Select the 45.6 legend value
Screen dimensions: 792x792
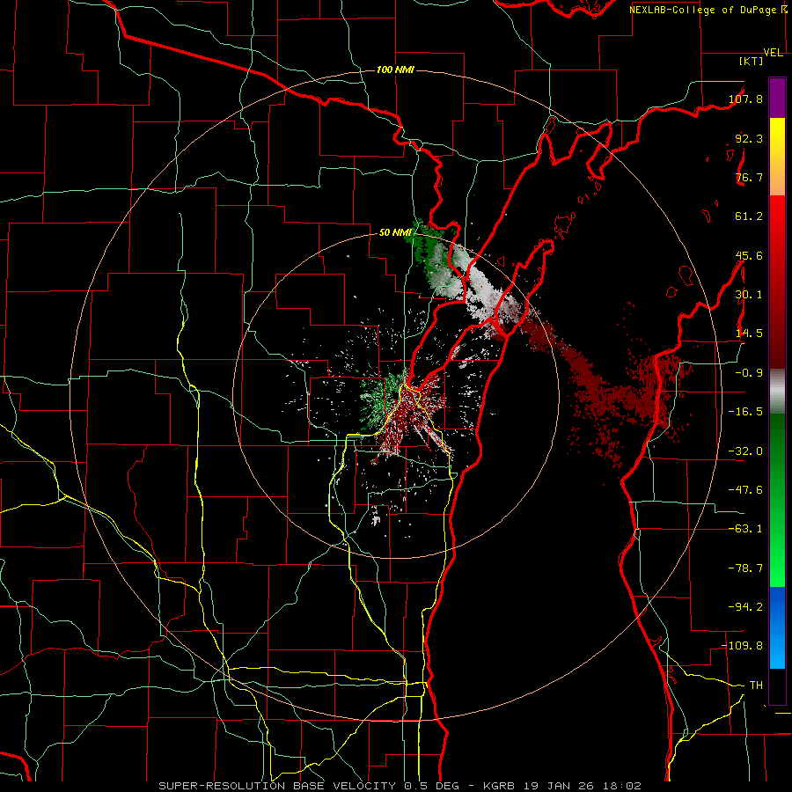tap(749, 255)
